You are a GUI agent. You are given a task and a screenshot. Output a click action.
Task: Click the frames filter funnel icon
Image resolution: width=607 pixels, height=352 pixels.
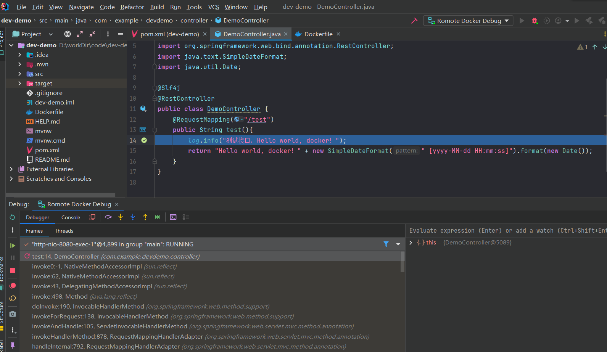pyautogui.click(x=386, y=244)
